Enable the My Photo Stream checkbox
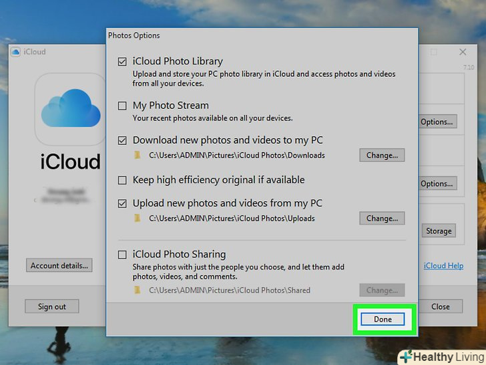The image size is (486, 365). tap(122, 106)
